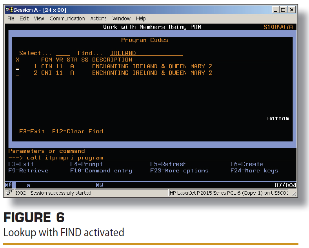Open the View menu
Image resolution: width=309 pixels, height=248 pixels.
pos(39,18)
